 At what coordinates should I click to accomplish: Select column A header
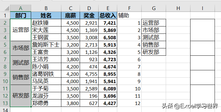20,8
